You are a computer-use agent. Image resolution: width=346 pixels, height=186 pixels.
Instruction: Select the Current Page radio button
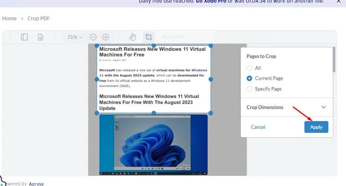pyautogui.click(x=250, y=79)
